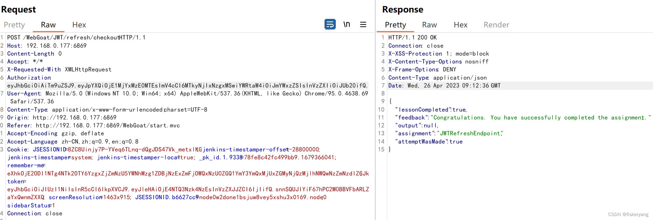Screen dimensions: 653x220
Task: Click the Accept-Language zh-CN header line
Action: coord(73,141)
